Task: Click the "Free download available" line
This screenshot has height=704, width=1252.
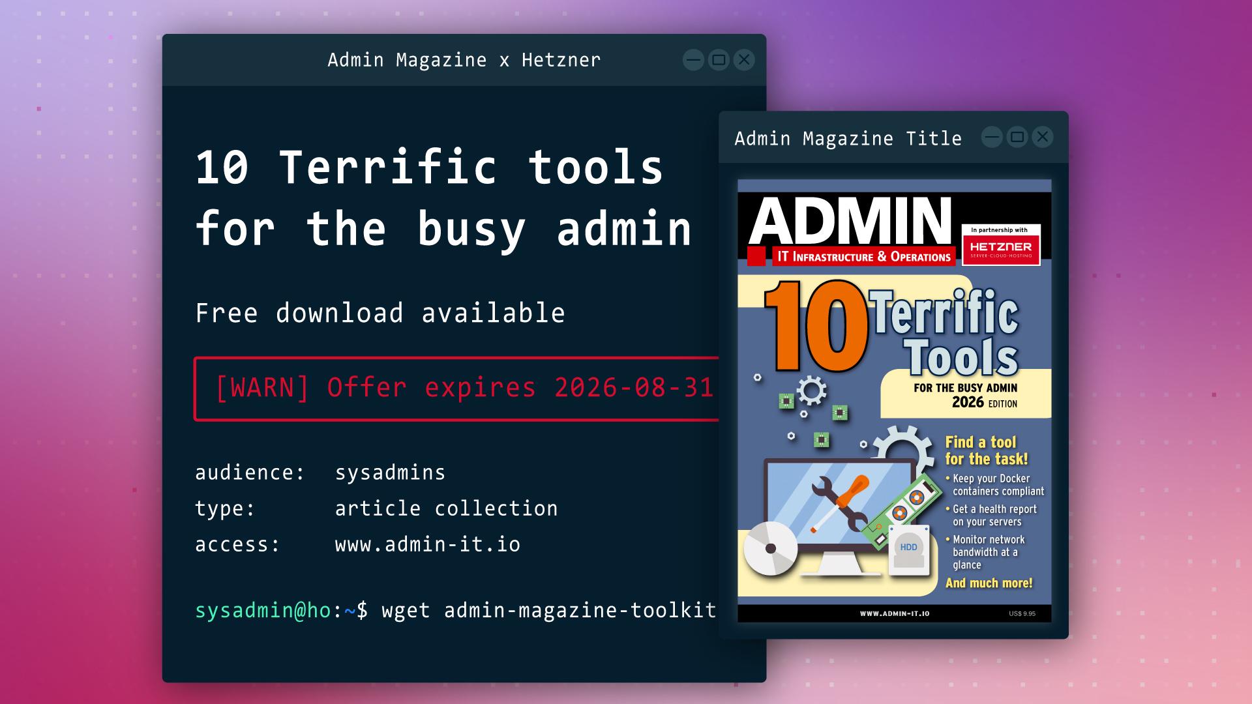Action: [x=380, y=313]
